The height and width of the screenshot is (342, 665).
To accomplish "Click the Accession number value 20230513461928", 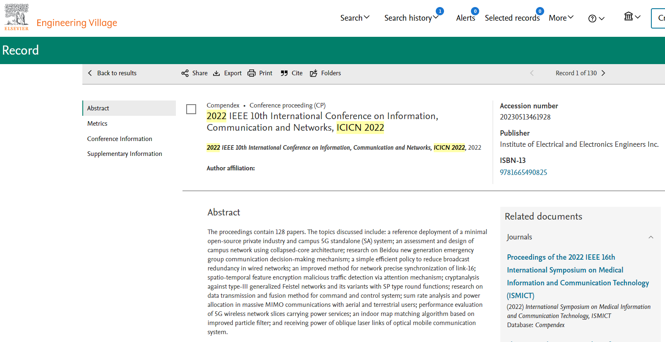I will [525, 117].
